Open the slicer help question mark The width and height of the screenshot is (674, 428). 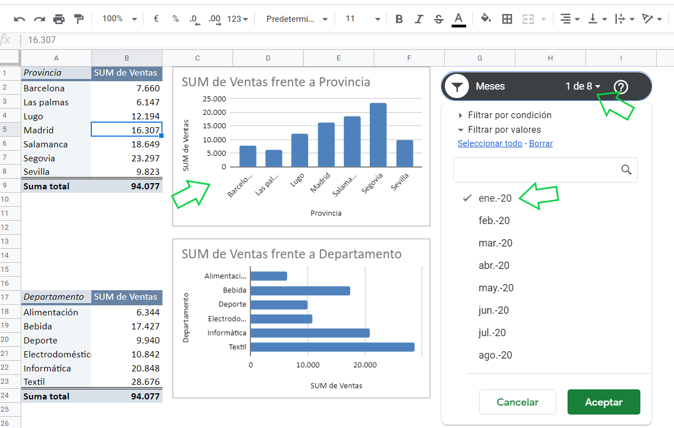click(621, 87)
